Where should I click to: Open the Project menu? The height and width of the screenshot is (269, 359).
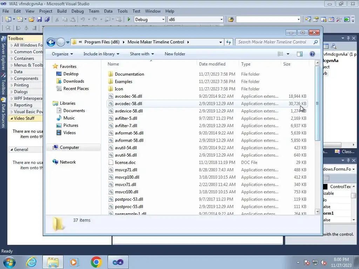[x=46, y=11]
